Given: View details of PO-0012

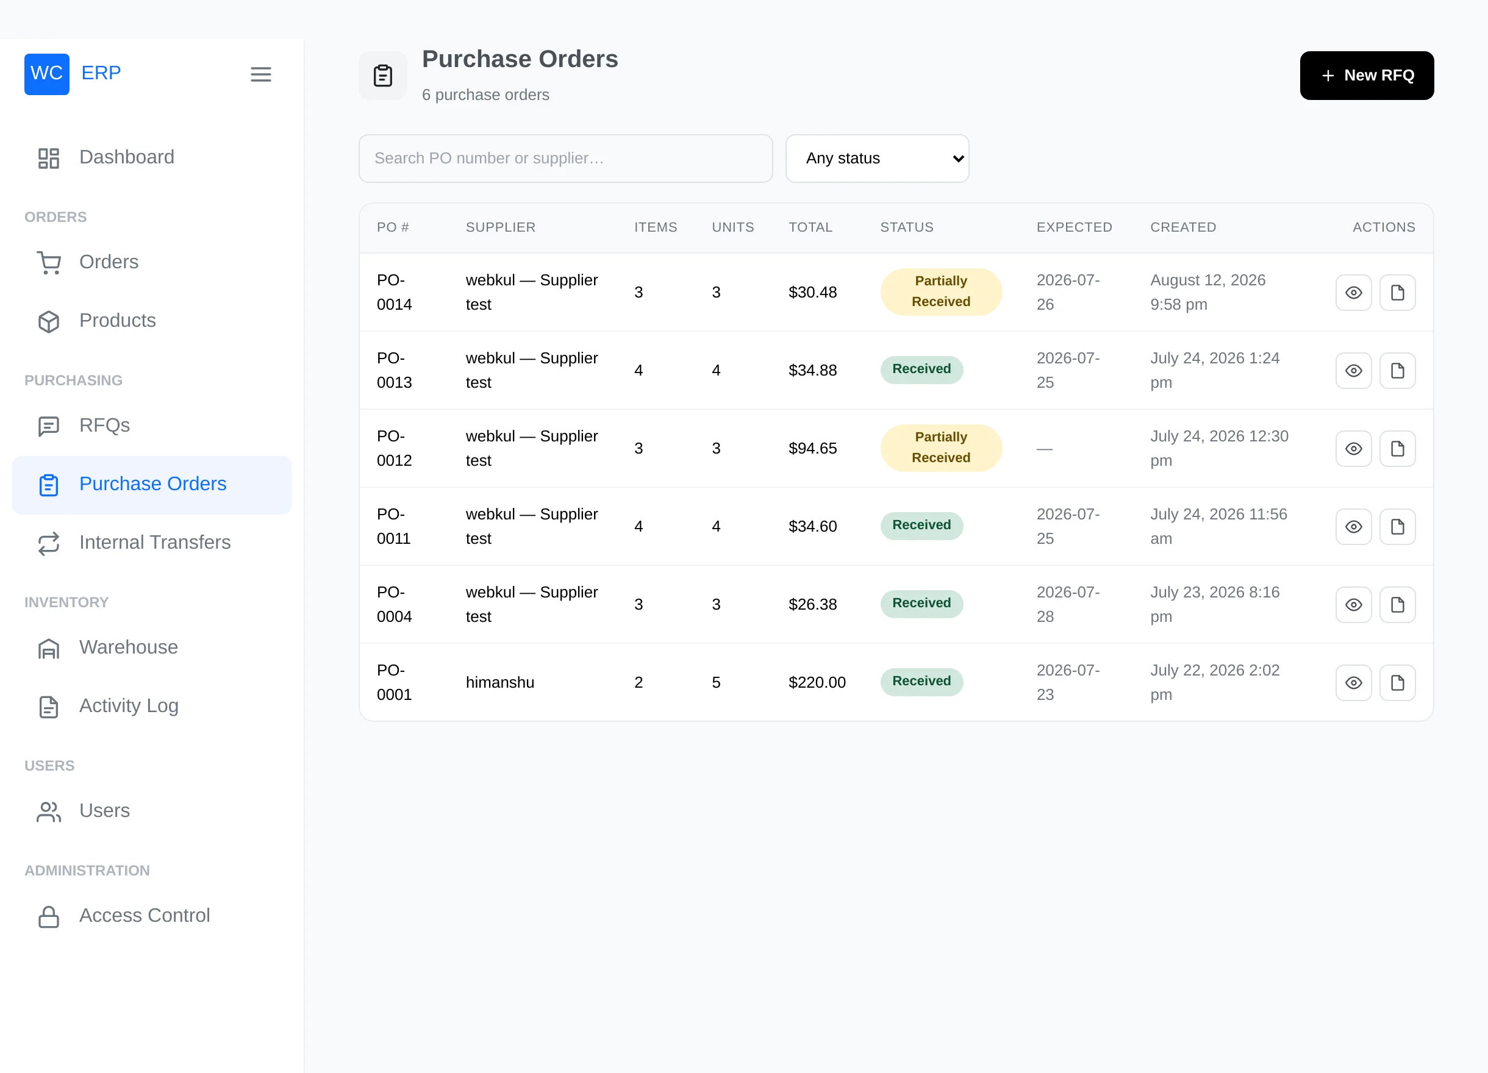Looking at the screenshot, I should tap(1353, 449).
